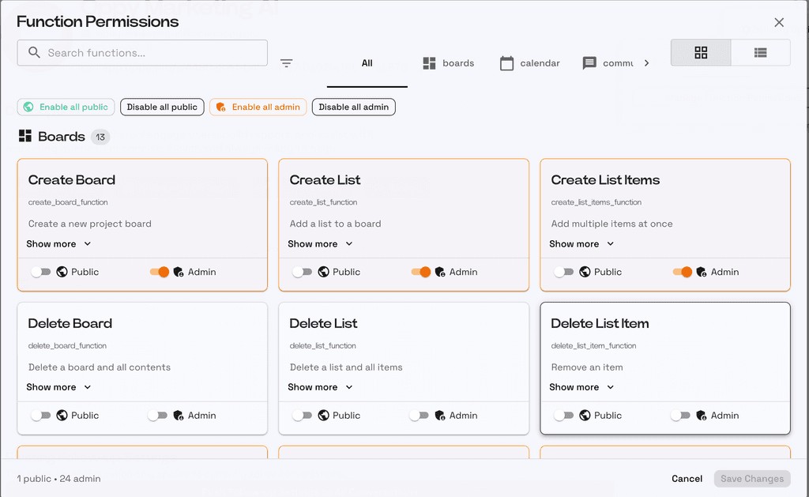Switch to list view
Viewport: 809px width, 497px height.
click(x=761, y=53)
